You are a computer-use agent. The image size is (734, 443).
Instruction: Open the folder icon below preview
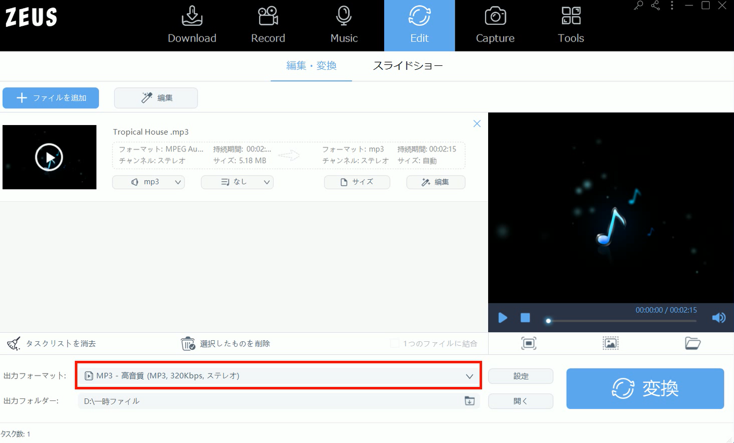click(692, 343)
